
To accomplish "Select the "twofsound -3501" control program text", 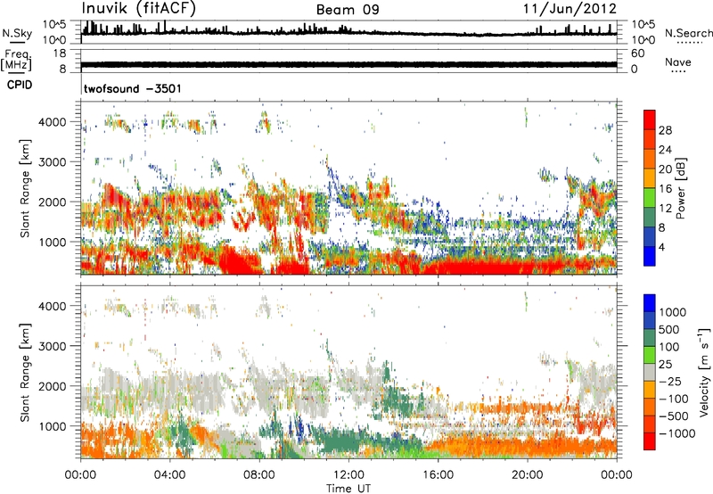I will coord(132,88).
